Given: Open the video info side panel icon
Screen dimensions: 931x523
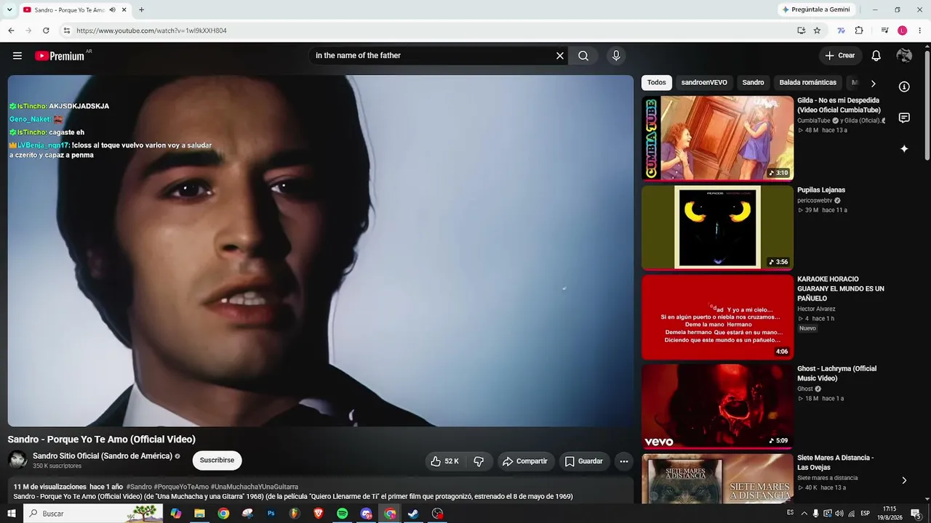Looking at the screenshot, I should coord(904,87).
